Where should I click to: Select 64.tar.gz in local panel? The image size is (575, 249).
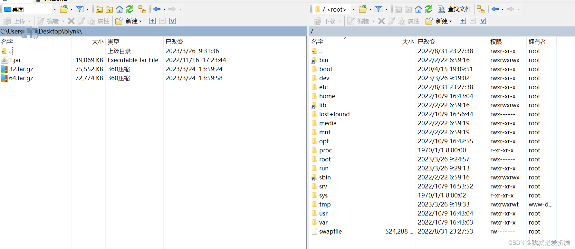tap(21, 78)
